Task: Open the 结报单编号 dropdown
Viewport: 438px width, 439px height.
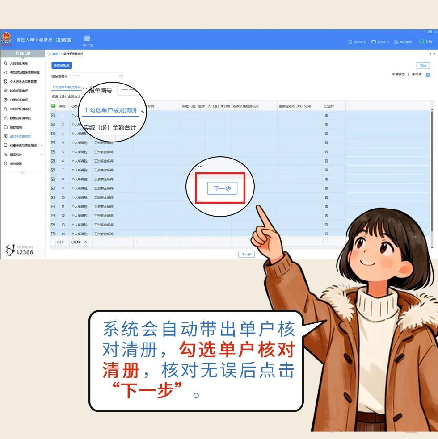Action: [96, 76]
